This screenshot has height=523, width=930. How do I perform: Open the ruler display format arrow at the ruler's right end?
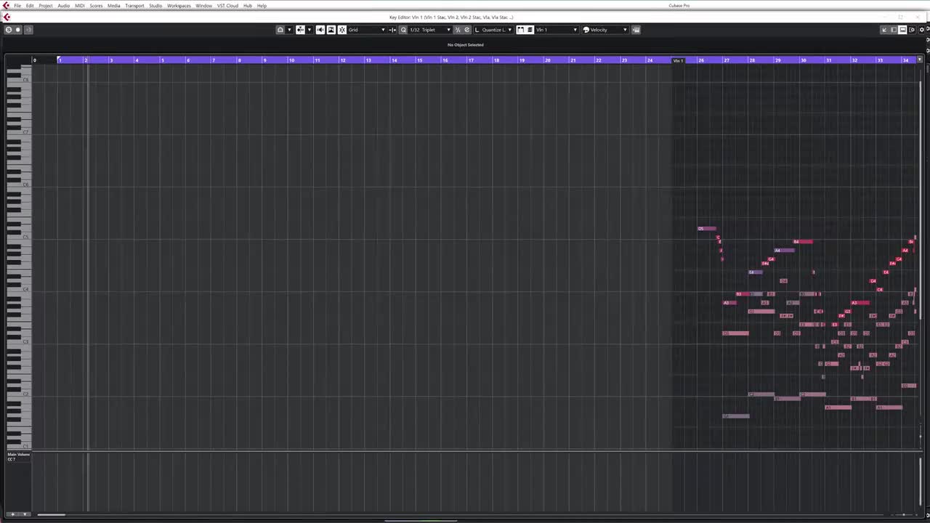pyautogui.click(x=920, y=60)
